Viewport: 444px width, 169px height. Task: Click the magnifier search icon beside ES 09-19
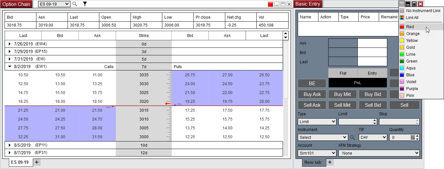[75, 4]
